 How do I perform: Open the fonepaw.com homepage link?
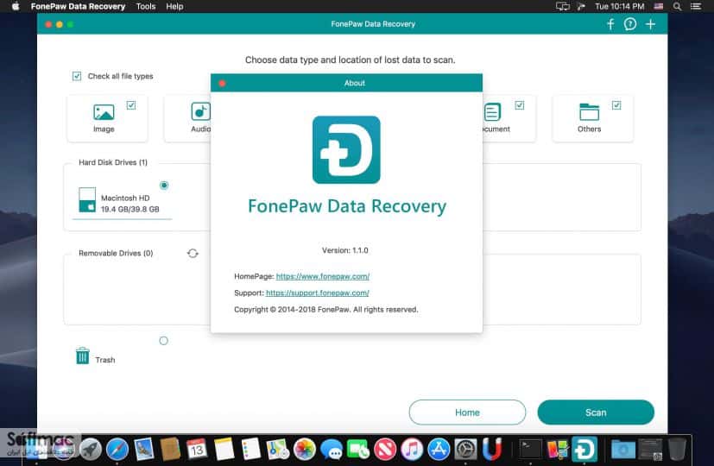(x=322, y=276)
